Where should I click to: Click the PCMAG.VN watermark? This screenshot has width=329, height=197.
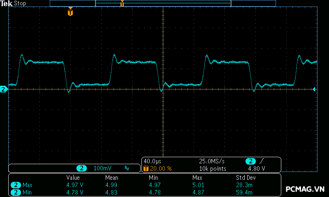(x=305, y=189)
